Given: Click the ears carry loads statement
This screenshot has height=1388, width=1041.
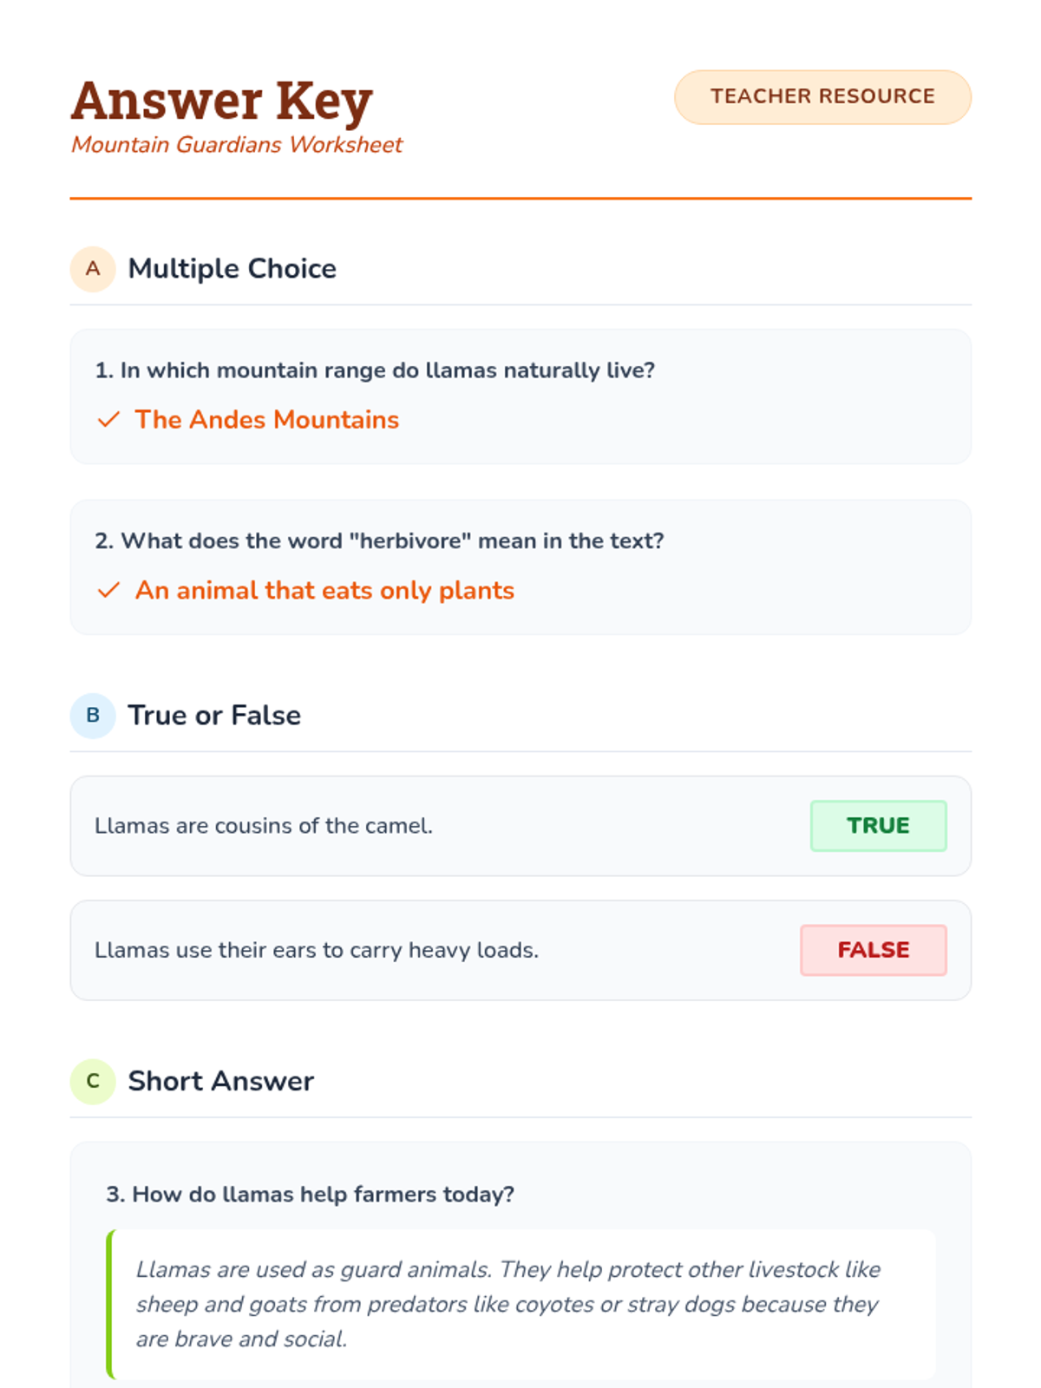Looking at the screenshot, I should click(x=317, y=951).
